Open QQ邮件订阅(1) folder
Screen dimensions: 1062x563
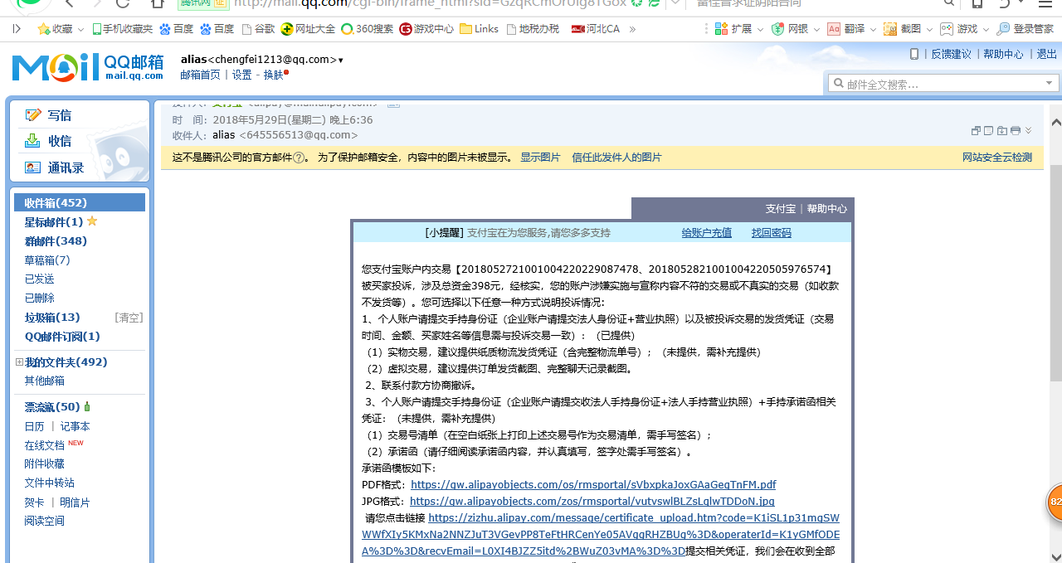pyautogui.click(x=62, y=337)
